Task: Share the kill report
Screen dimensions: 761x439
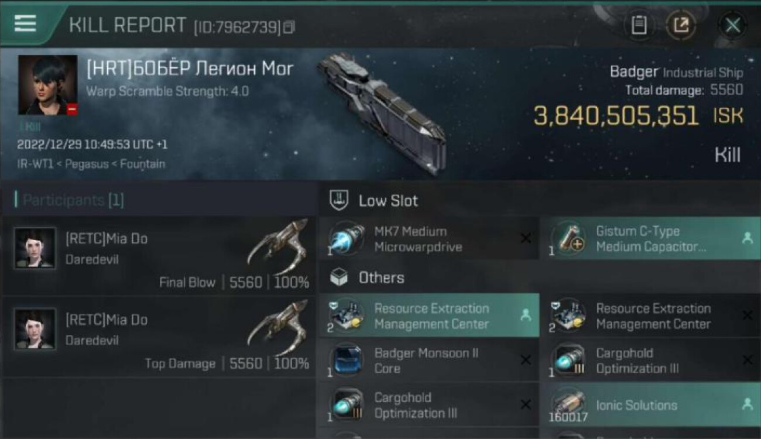Action: [x=681, y=25]
